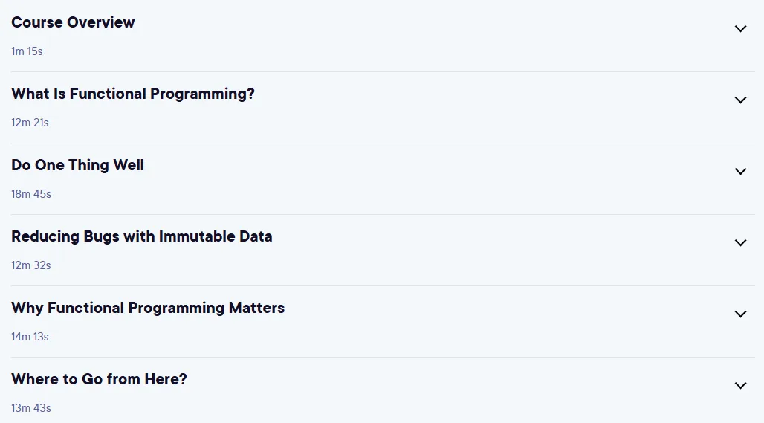Click the 1m 15s duration label
The width and height of the screenshot is (764, 423).
[27, 51]
